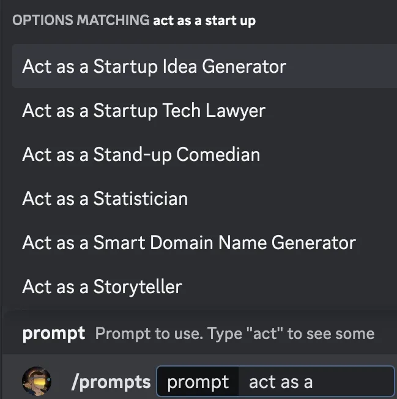Image resolution: width=397 pixels, height=399 pixels.
Task: Select Act as a Statistician from suggestions
Action: coord(105,198)
